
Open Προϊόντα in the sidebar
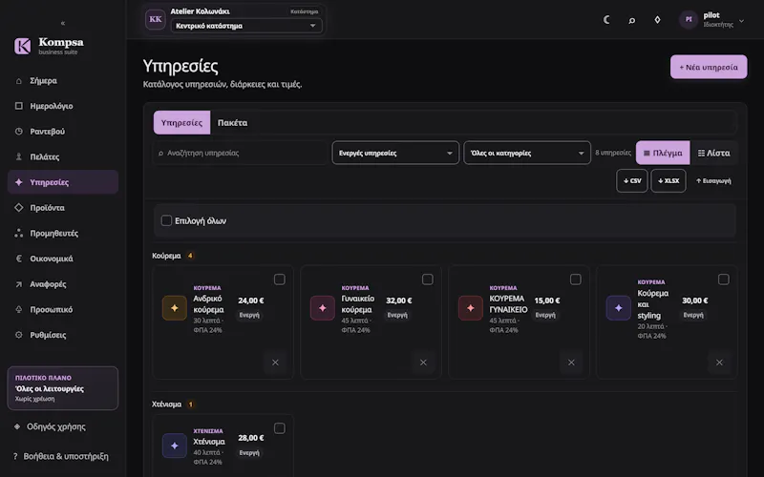click(63, 208)
